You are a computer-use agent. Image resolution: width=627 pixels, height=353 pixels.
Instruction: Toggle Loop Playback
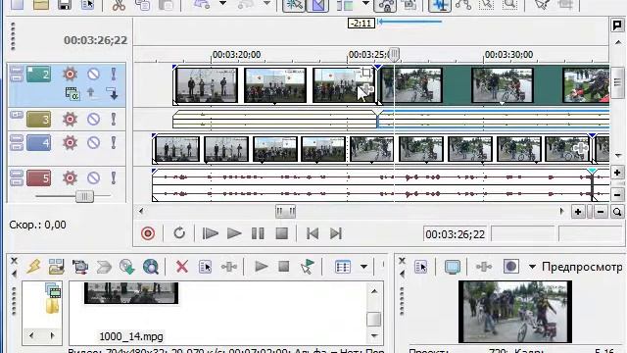[x=179, y=233]
